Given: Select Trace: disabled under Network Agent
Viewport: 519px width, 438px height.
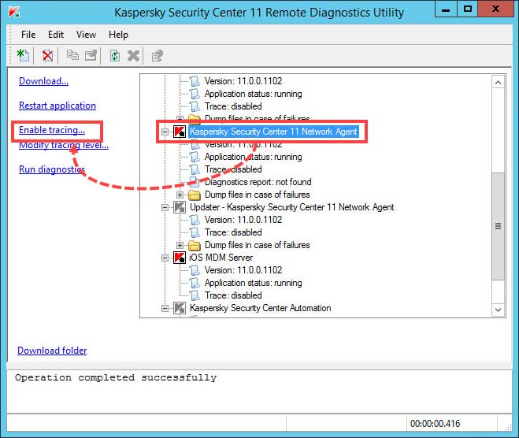Looking at the screenshot, I should [233, 169].
